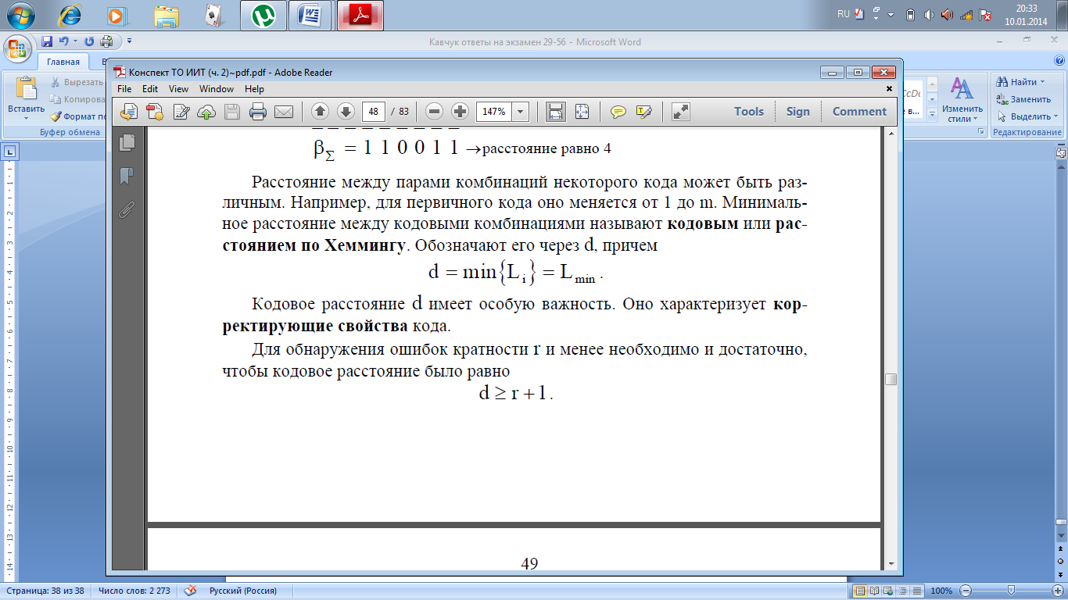
Task: Click the email envelope icon in Adobe Reader
Action: point(283,112)
